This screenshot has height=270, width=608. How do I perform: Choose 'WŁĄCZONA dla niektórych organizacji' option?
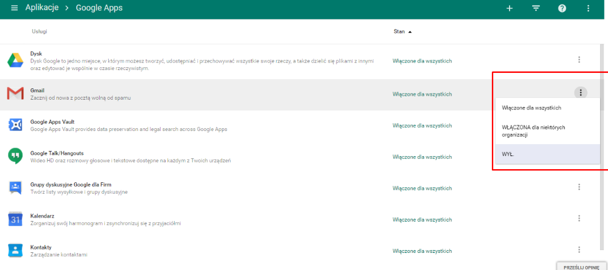(547, 131)
